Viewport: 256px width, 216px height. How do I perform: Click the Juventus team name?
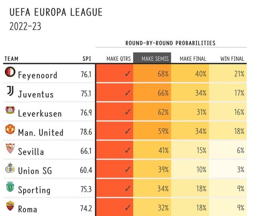[36, 95]
